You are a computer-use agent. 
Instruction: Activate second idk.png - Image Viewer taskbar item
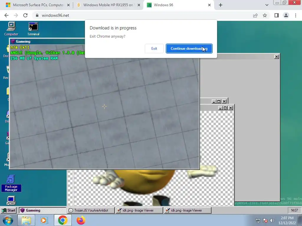point(187,210)
